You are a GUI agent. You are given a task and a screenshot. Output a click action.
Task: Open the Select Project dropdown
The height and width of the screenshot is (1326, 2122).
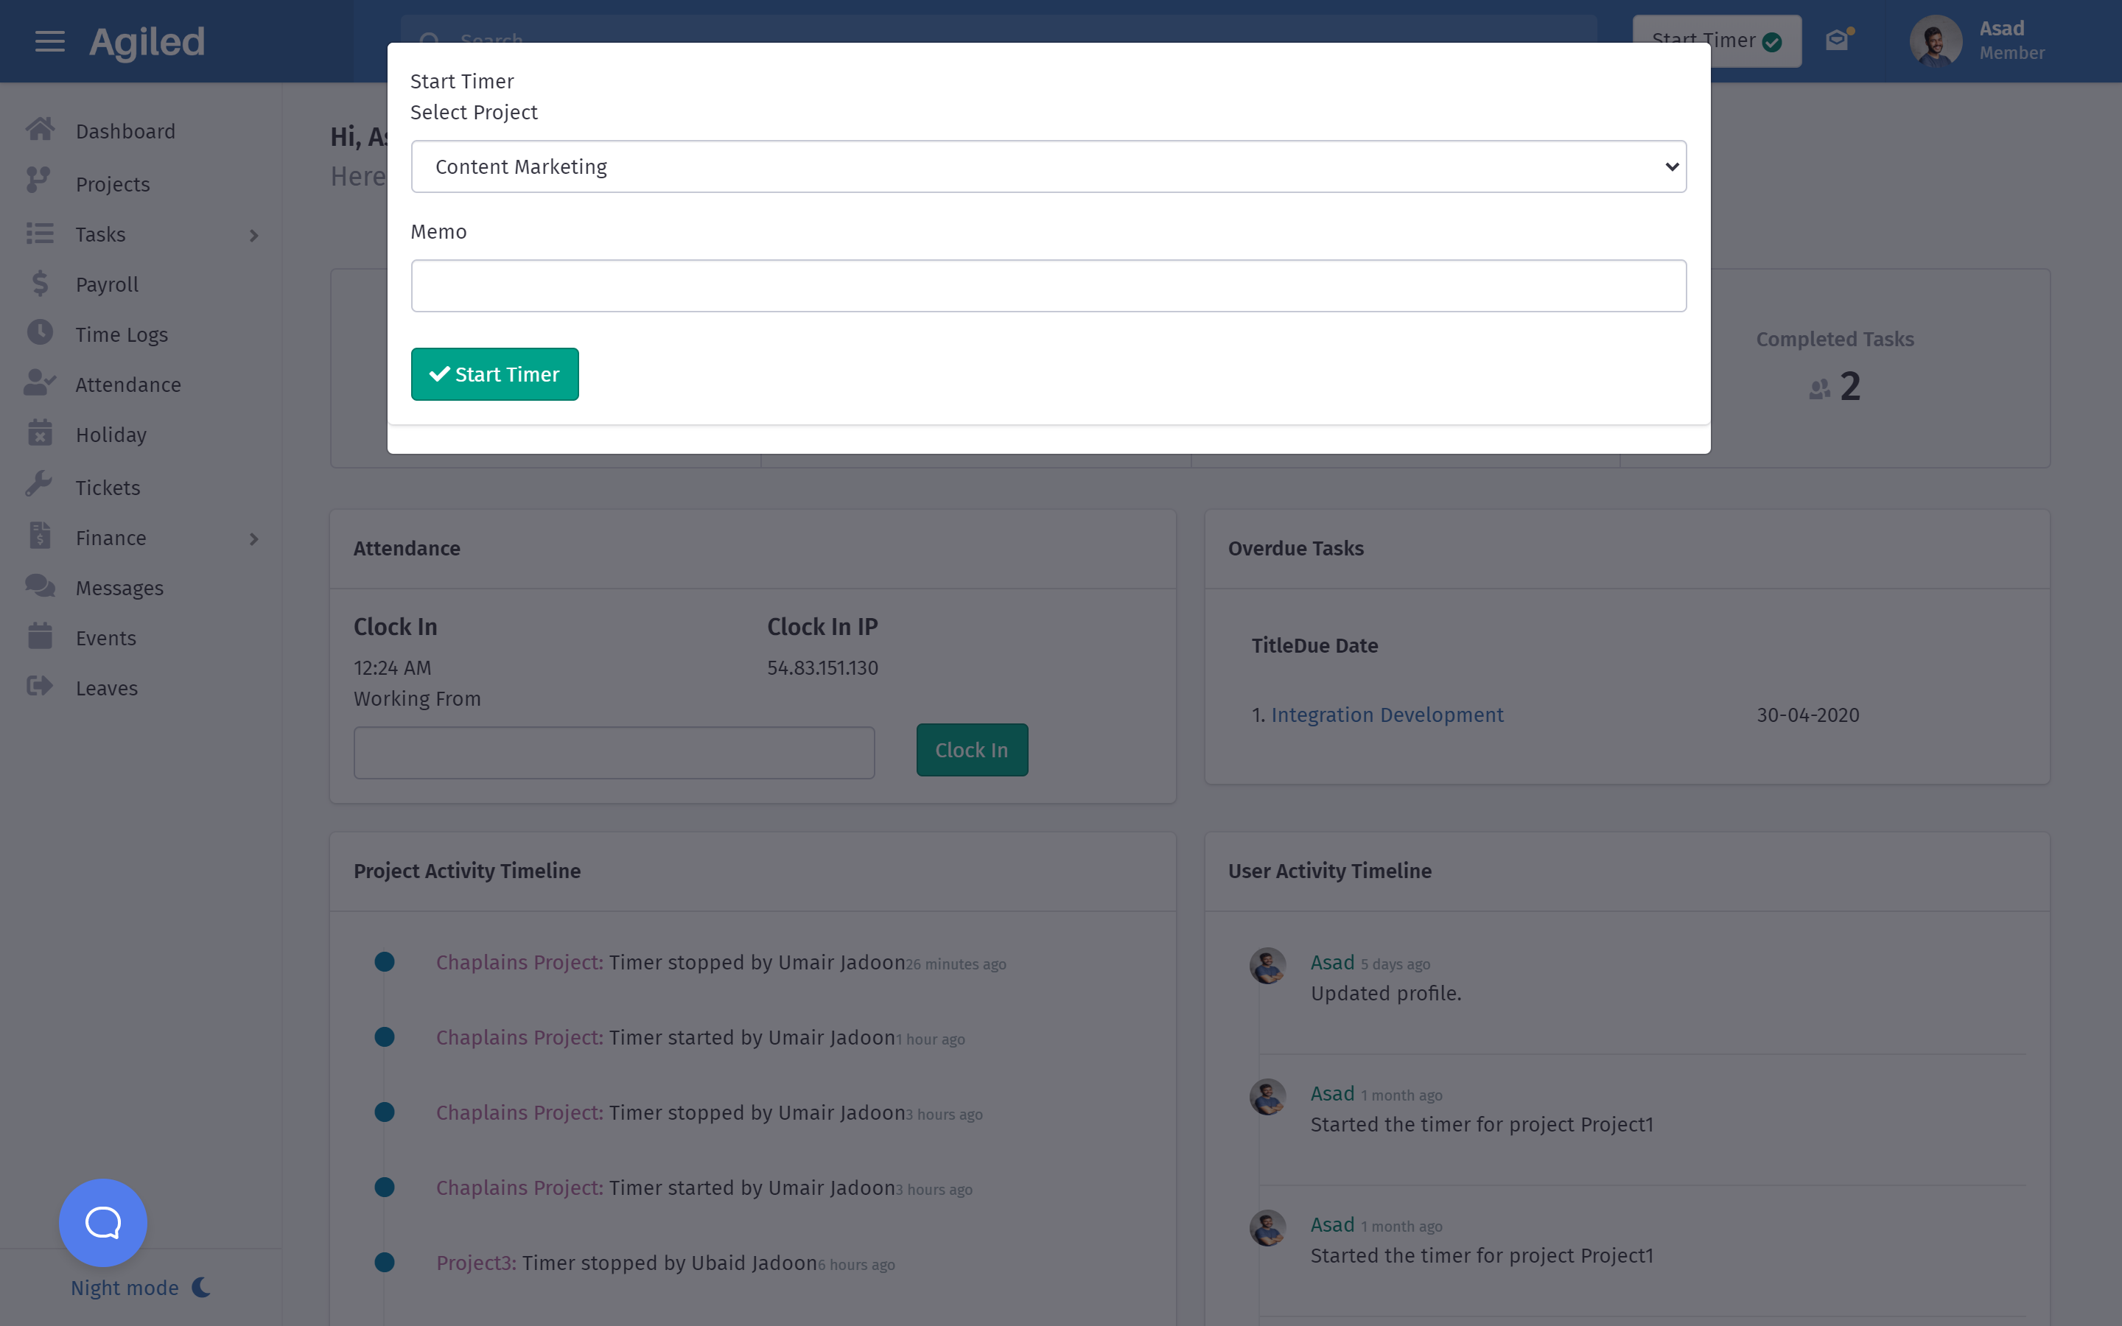(x=1048, y=166)
